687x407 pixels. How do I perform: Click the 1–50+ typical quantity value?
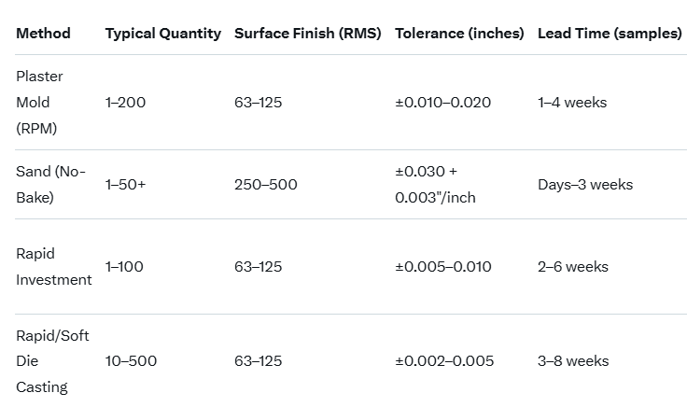126,185
